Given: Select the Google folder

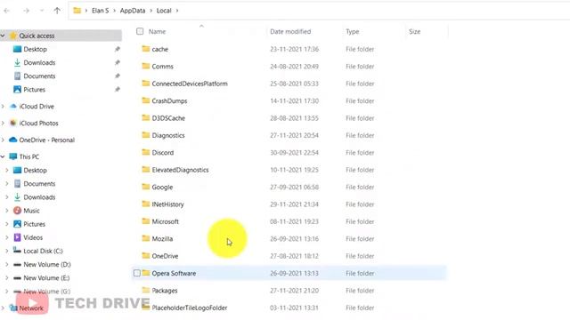Looking at the screenshot, I should [x=162, y=187].
